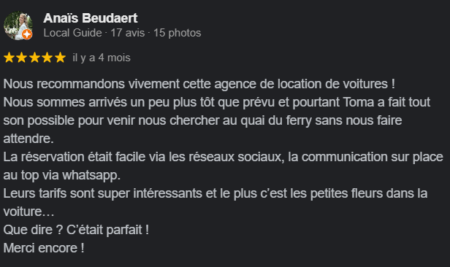
Task: View the reviewer's 17 avis
Action: tap(128, 33)
